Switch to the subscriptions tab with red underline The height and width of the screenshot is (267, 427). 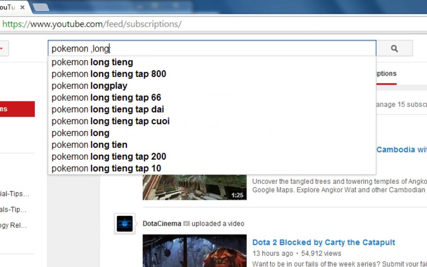(387, 74)
